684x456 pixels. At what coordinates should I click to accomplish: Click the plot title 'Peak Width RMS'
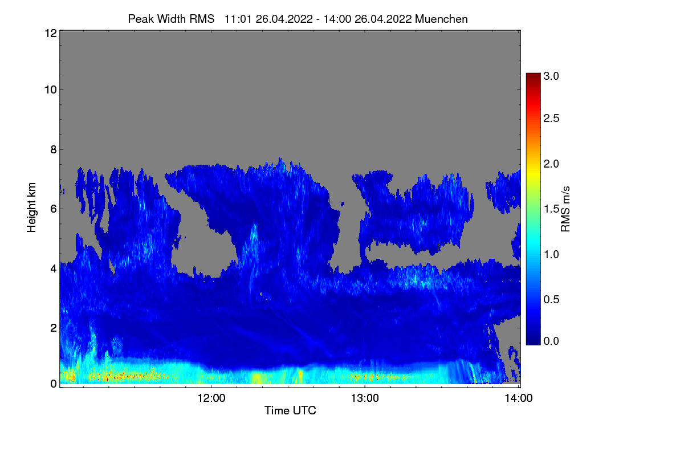click(171, 19)
